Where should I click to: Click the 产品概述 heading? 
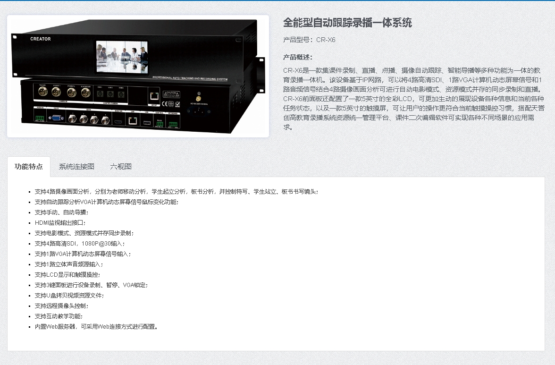pos(298,57)
